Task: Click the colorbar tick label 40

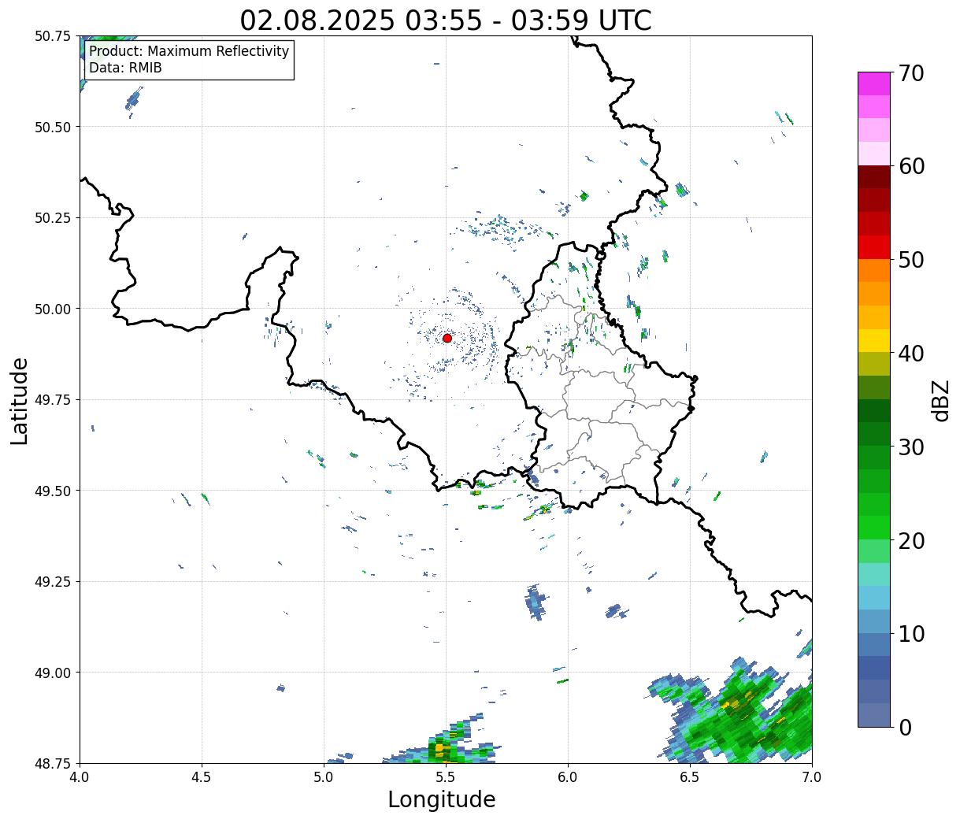Action: tap(911, 354)
